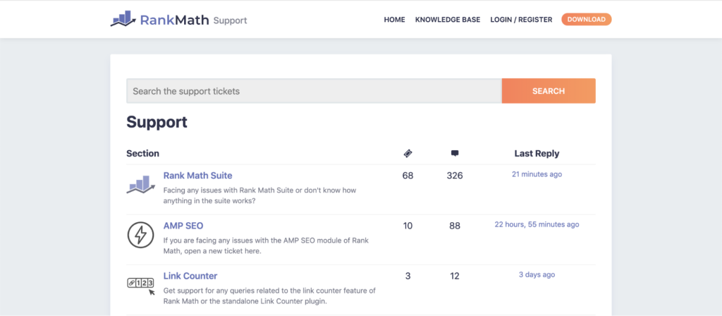Click ticket count 10 for AMP SEO
The image size is (722, 316).
408,226
